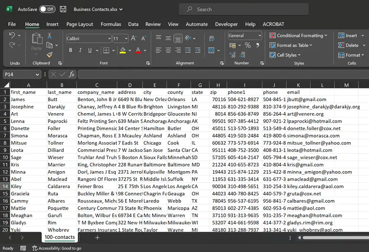Click Accessibility: Good to go status
The image size is (369, 252).
[57, 248]
